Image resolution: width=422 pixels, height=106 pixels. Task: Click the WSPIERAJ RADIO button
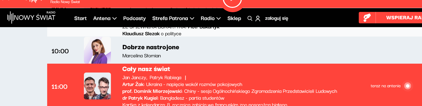tap(403, 18)
